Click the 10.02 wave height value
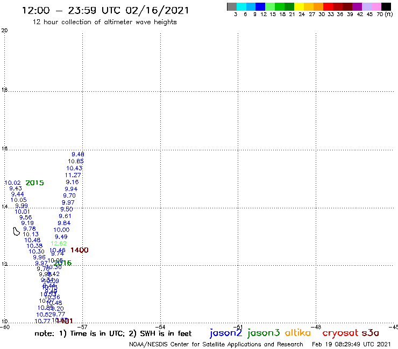Viewport: 398px width, 349px height. point(13,183)
